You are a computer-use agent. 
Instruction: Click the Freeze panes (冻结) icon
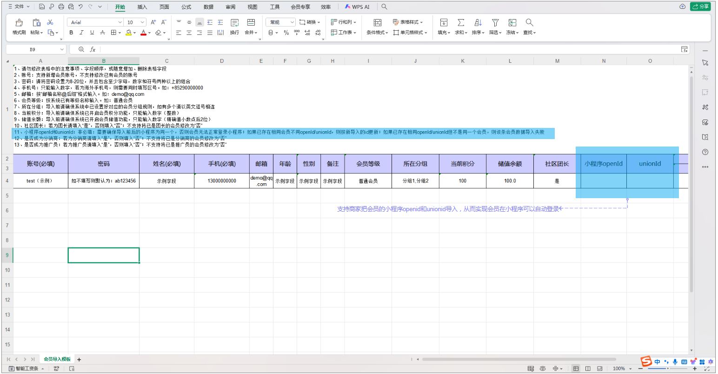pyautogui.click(x=512, y=23)
